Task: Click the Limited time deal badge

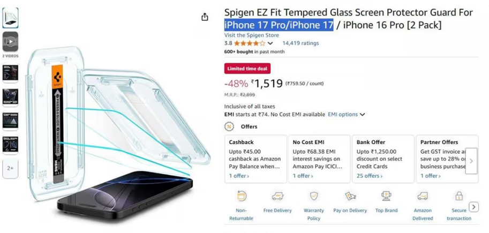Action: (x=247, y=69)
